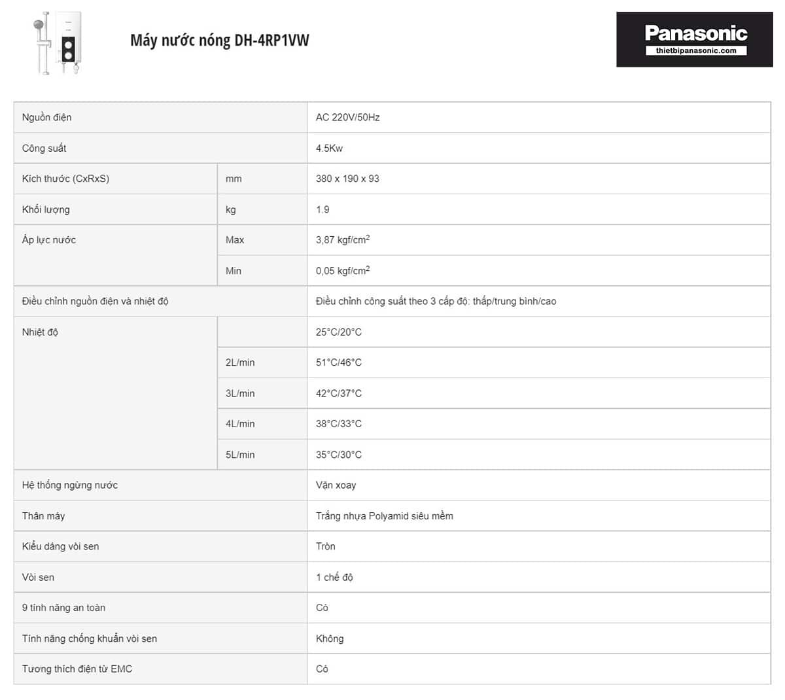The image size is (785, 700).
Task: Click the Kích thước (CxRxS) label
Action: 65,179
